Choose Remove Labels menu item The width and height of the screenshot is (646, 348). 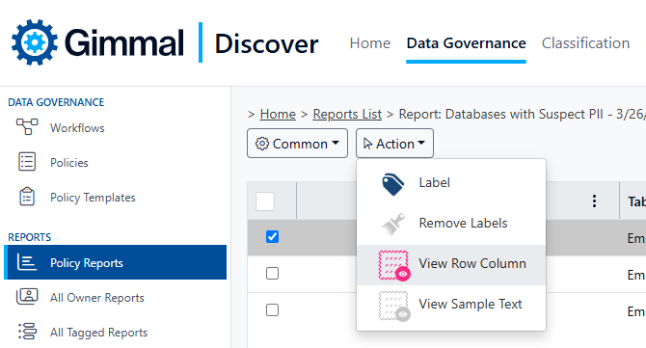coord(451,224)
